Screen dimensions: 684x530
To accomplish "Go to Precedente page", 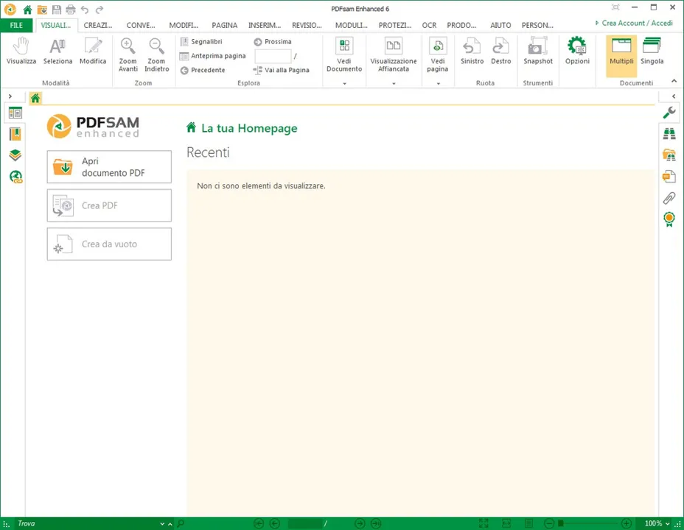I will point(203,70).
